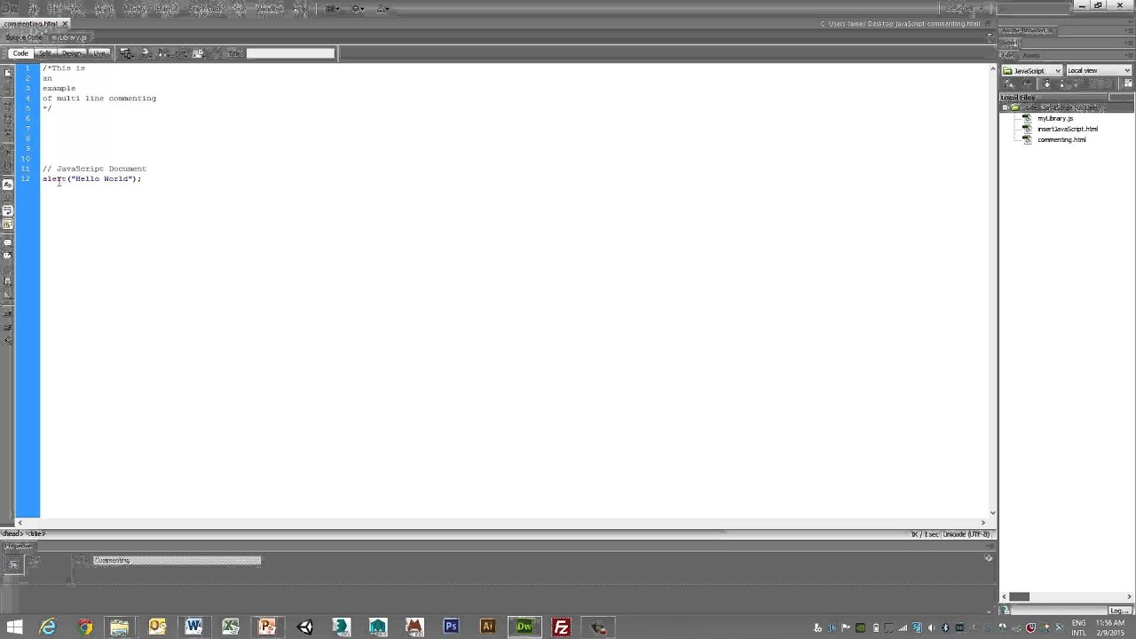Click the Open Documents coding toolbar icon
Screen dimensions: 1136x639
(7, 72)
